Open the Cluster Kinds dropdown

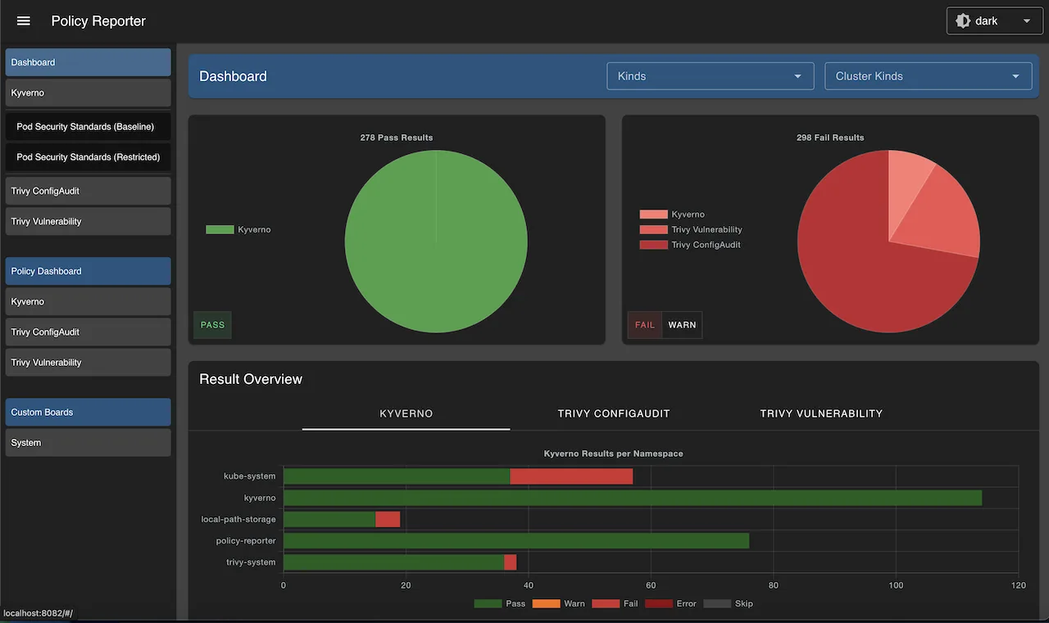pyautogui.click(x=928, y=75)
